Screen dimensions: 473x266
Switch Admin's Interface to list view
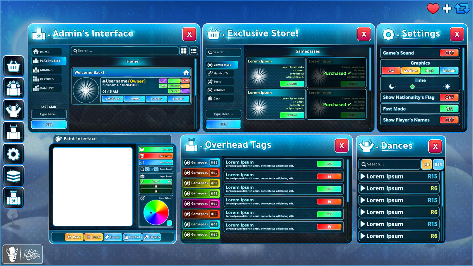(194, 51)
